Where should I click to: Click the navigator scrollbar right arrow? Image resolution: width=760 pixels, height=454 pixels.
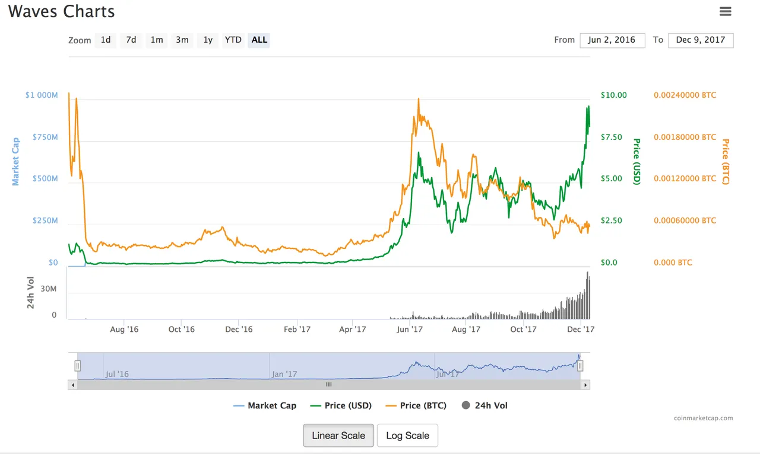[585, 385]
